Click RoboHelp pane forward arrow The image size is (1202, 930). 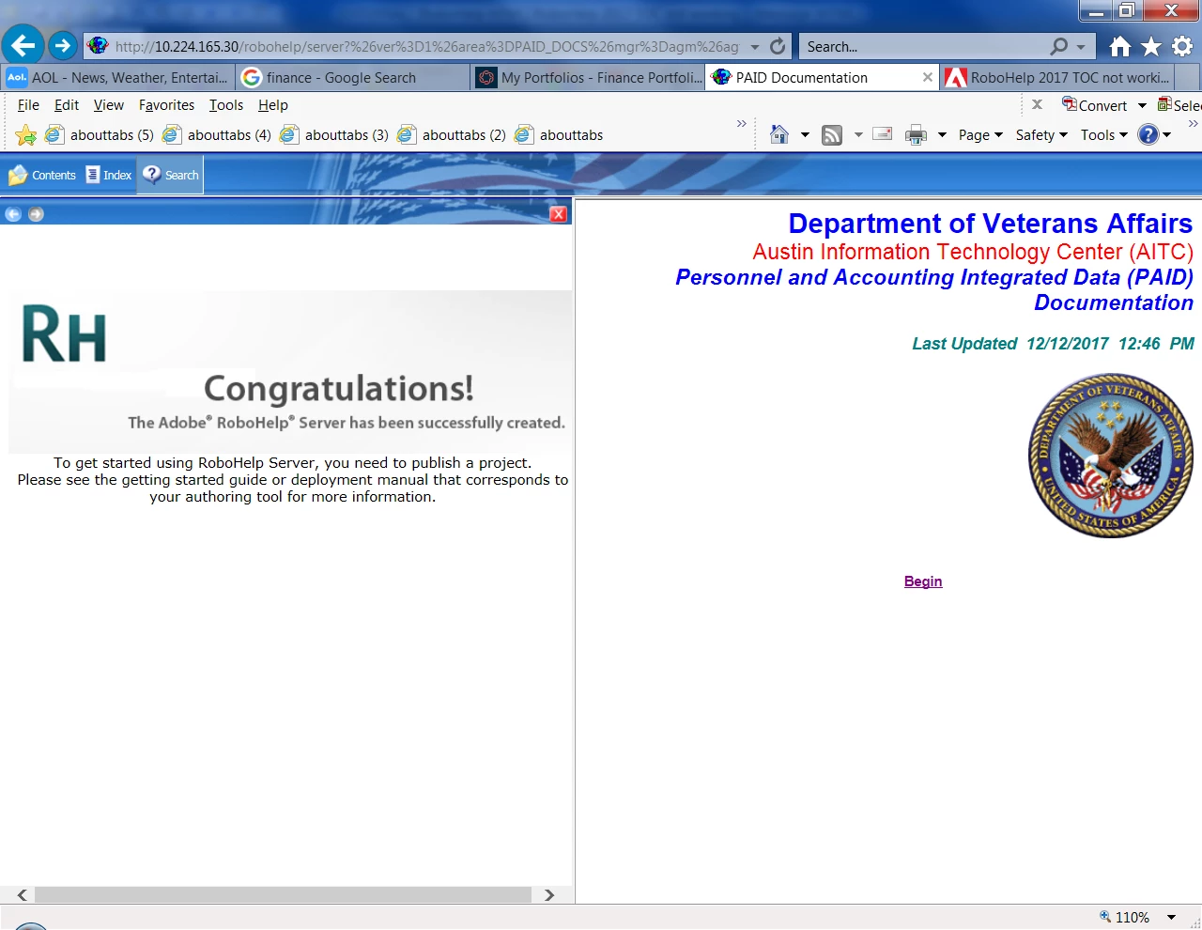(x=36, y=214)
